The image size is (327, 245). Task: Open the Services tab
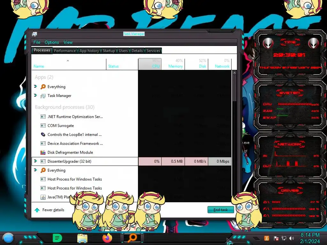153,51
